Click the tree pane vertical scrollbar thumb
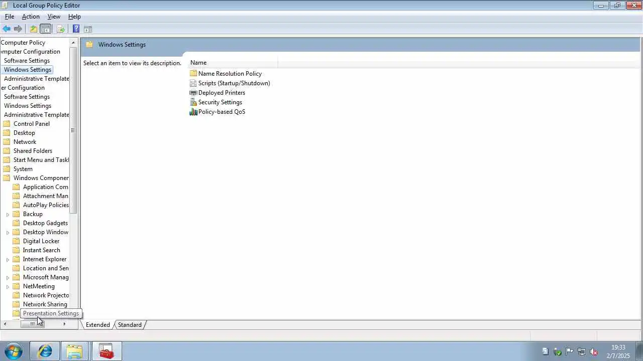Viewport: 643px width, 361px height. pos(73,130)
